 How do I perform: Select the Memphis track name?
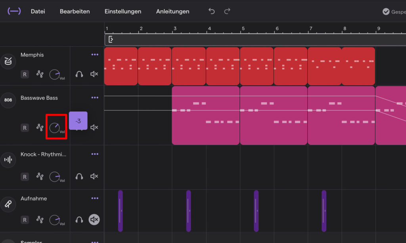(x=32, y=55)
